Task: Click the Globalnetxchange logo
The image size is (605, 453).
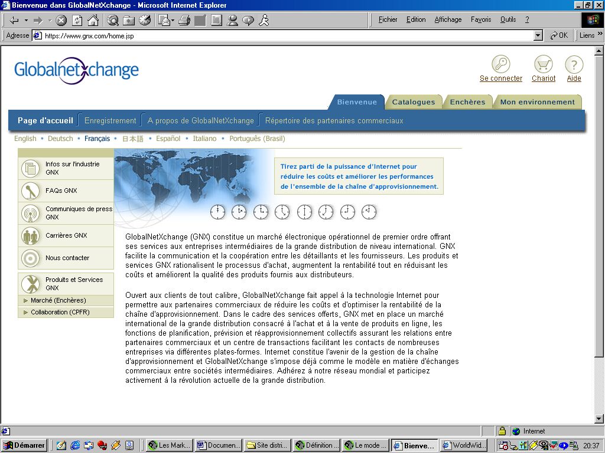Action: tap(76, 70)
